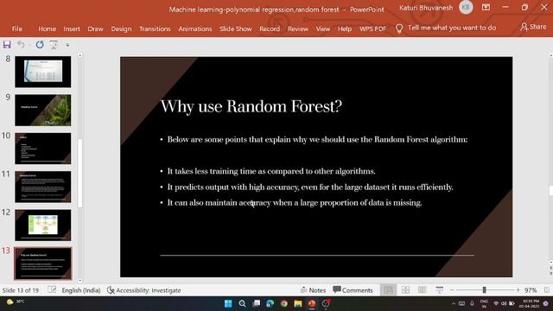The height and width of the screenshot is (311, 553).
Task: Start Slide Show from status bar icon
Action: tap(439, 290)
